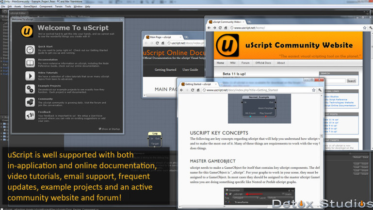Viewport: 373px width, 210px height.
Task: Click Wiki in community site navigation
Action: 233,63
